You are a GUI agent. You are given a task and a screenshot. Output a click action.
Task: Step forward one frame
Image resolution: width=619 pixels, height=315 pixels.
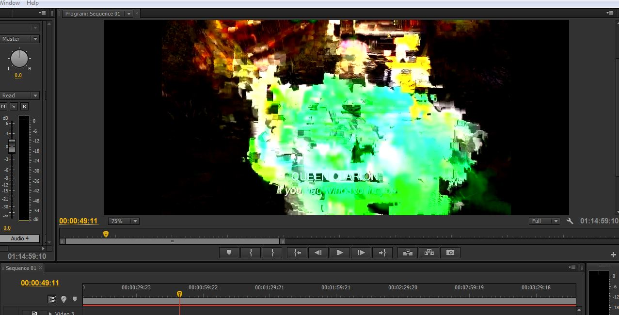[x=361, y=252]
